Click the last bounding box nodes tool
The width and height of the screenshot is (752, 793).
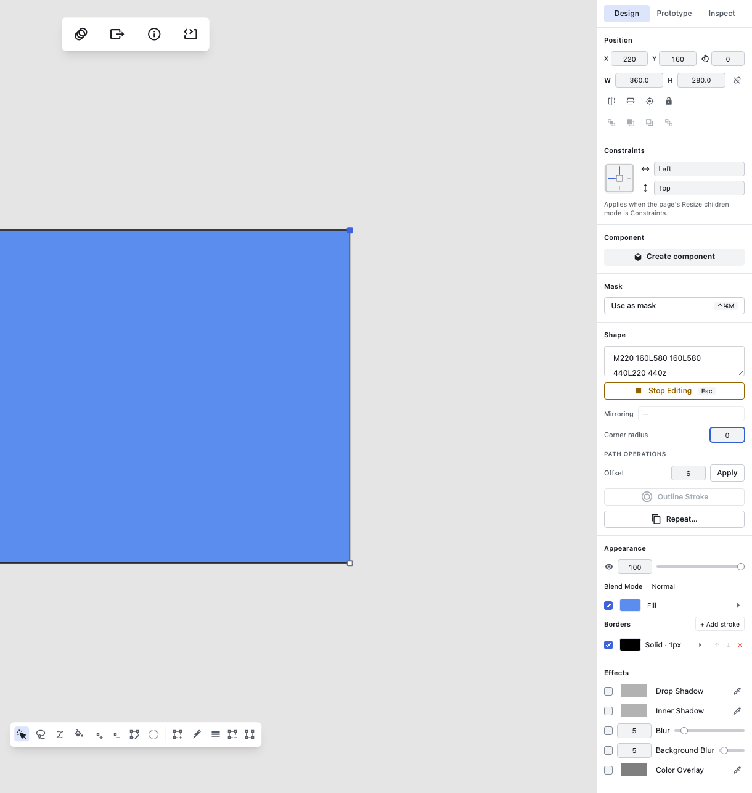click(250, 734)
